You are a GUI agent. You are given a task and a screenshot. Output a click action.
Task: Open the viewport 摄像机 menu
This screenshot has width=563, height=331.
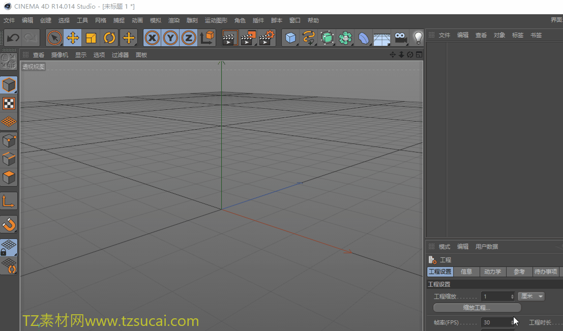click(x=60, y=55)
